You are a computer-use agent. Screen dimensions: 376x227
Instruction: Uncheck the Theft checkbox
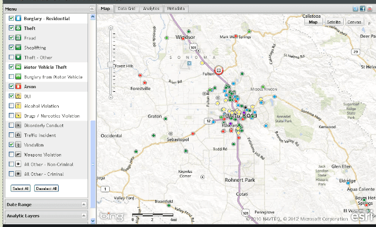click(x=11, y=28)
